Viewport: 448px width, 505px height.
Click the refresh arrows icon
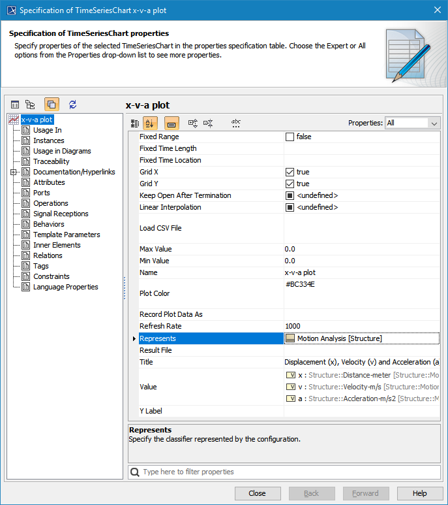point(72,105)
